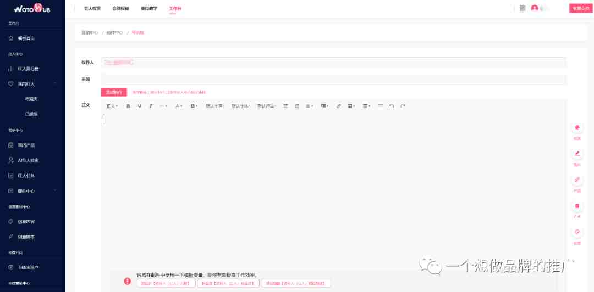Open the 默认行高 line height dropdown
Image resolution: width=594 pixels, height=292 pixels.
pos(267,106)
